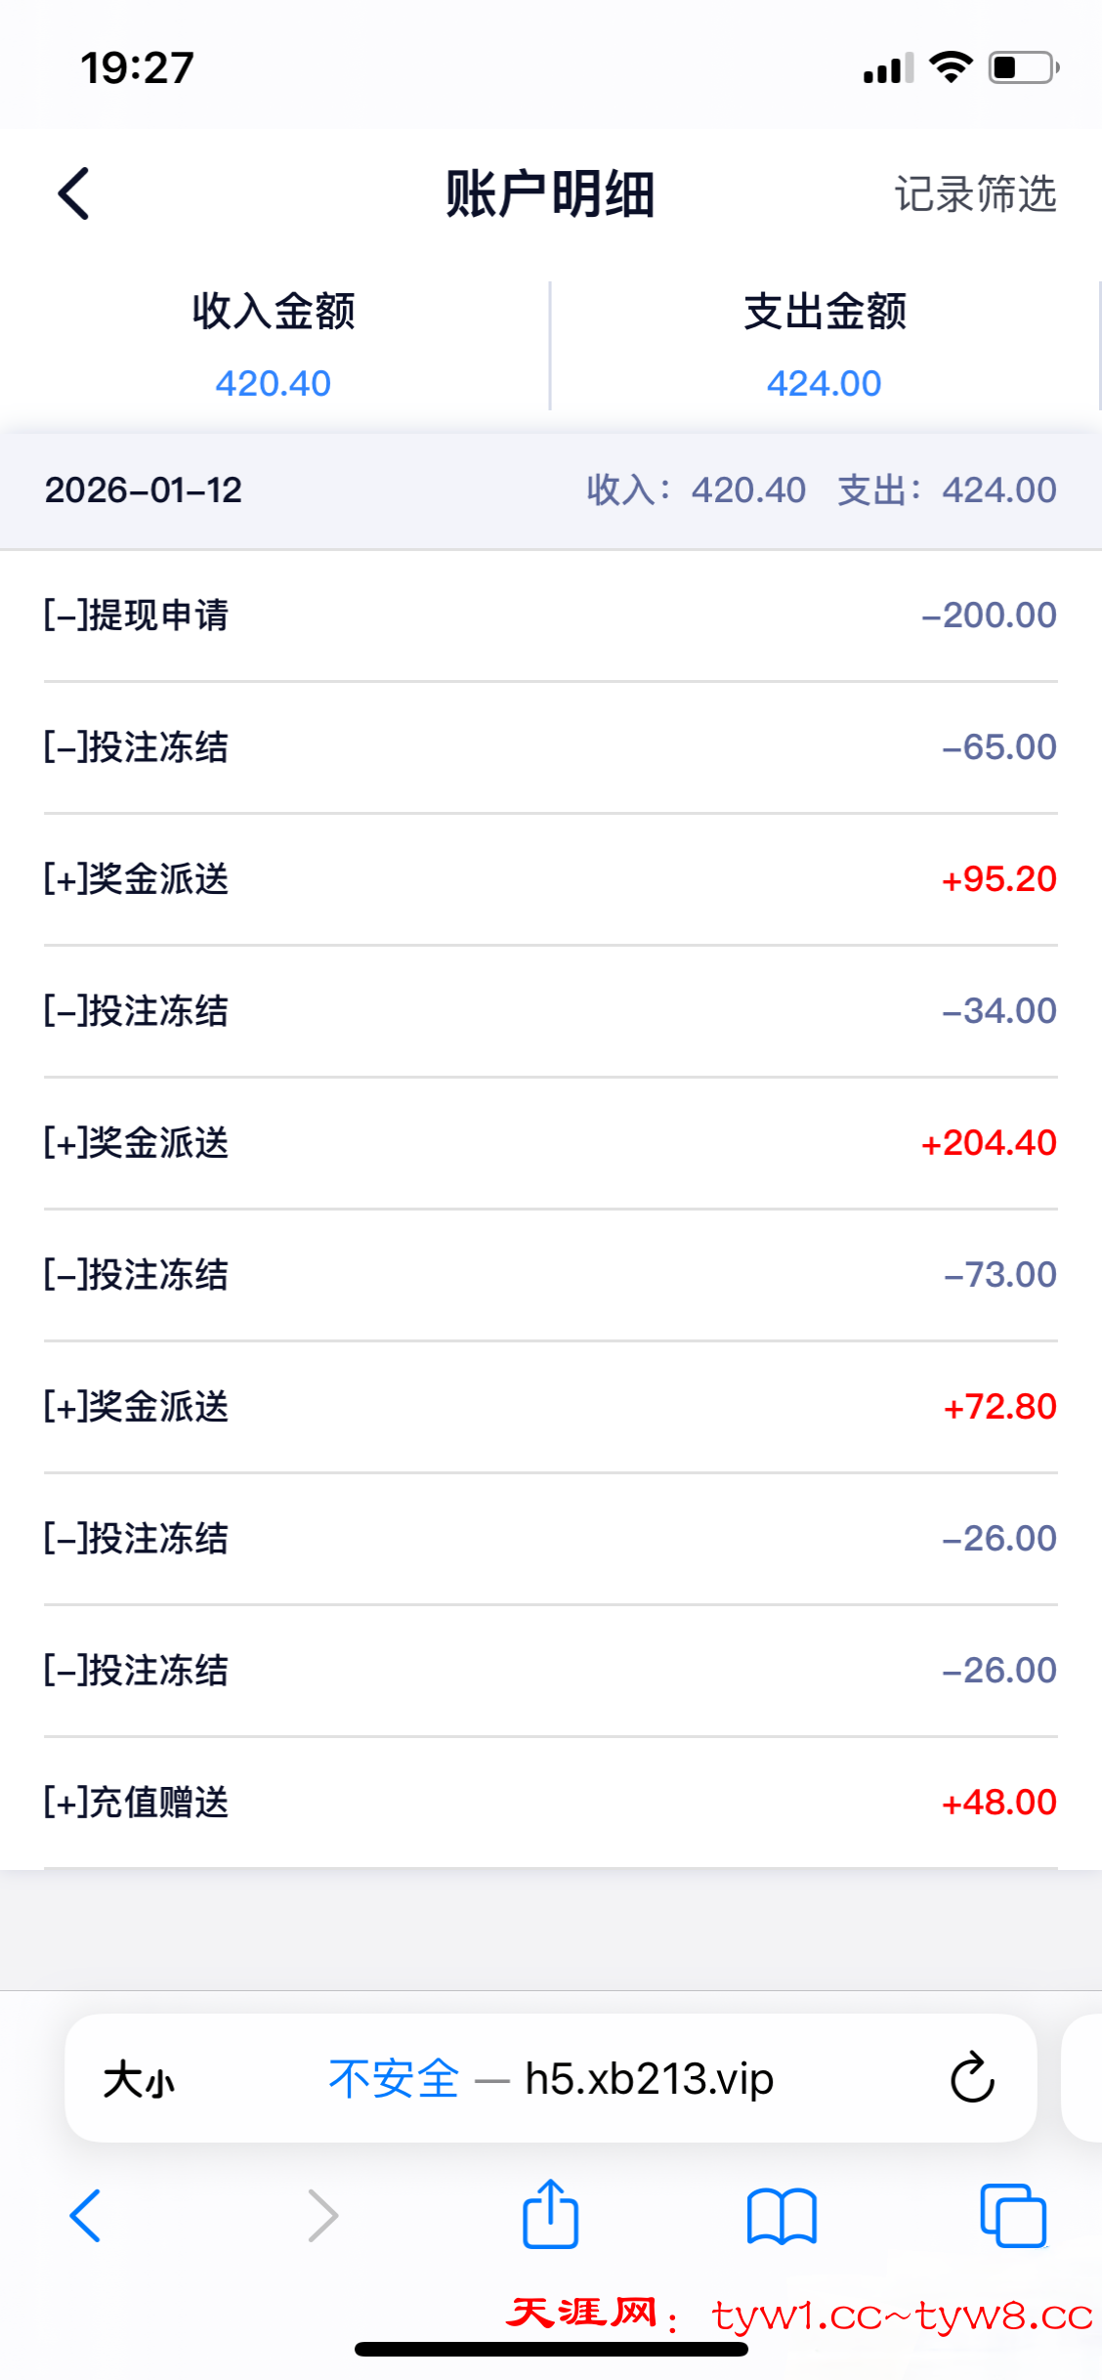This screenshot has width=1102, height=2380.
Task: Tap the back arrow beside 账户明细
Action: (x=74, y=193)
